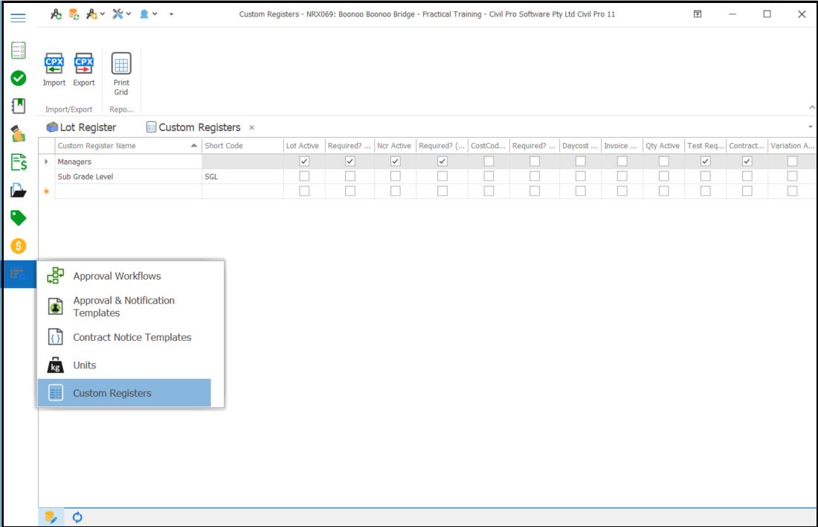This screenshot has width=818, height=527.
Task: Open the tools wrench dropdown arrow
Action: 128,13
